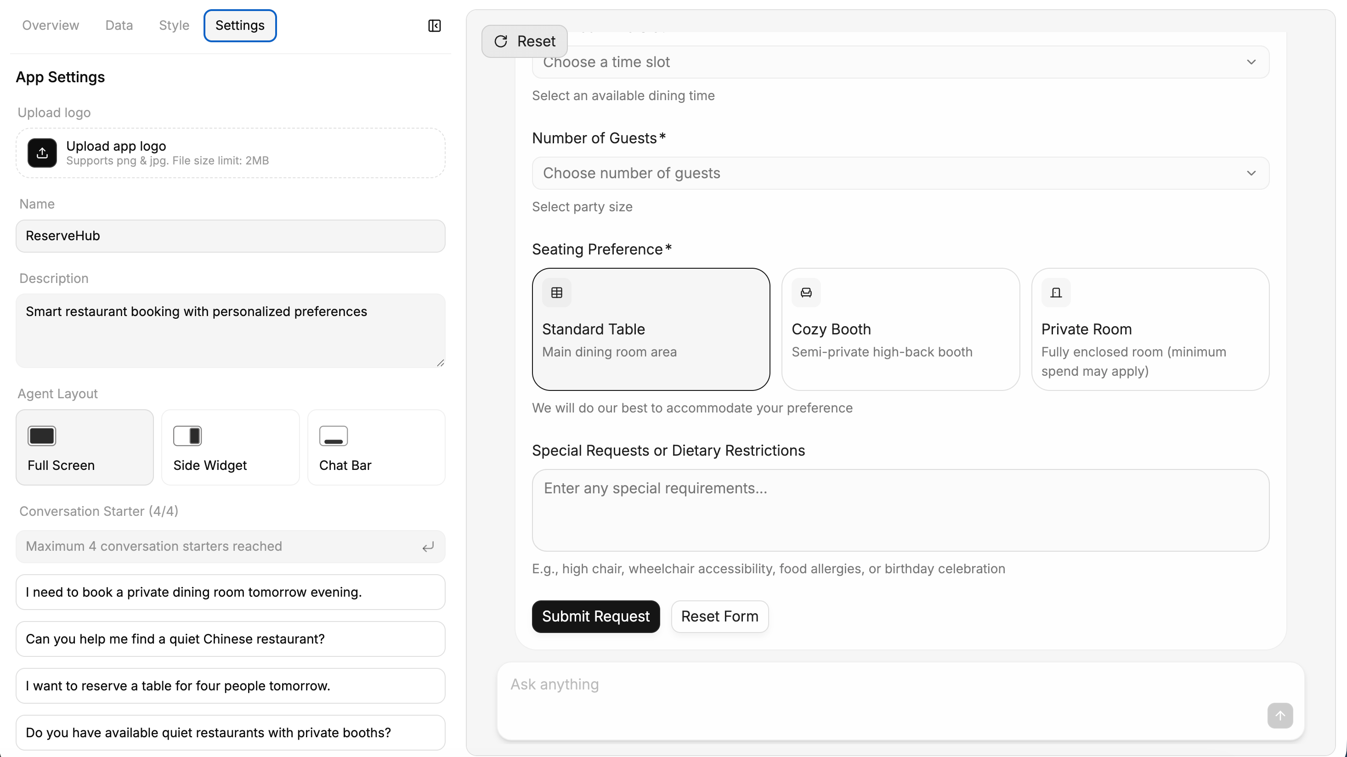Screen dimensions: 1347x757
Task: Submit the reservation request
Action: (596, 616)
